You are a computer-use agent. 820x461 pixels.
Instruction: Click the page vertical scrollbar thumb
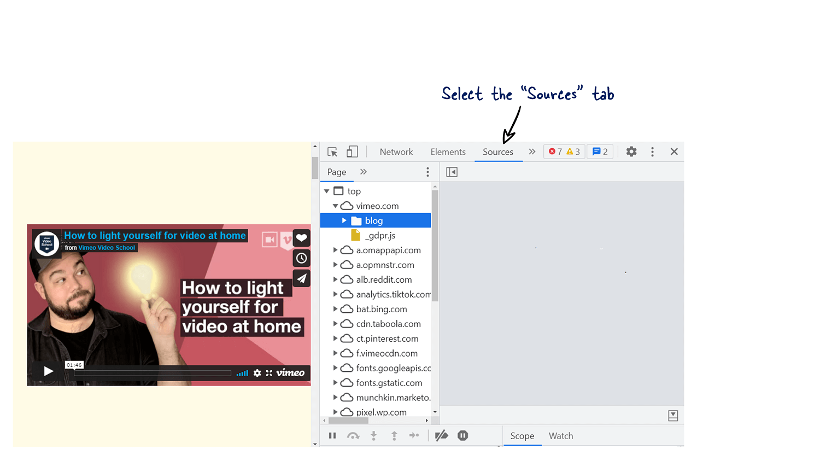(x=315, y=168)
